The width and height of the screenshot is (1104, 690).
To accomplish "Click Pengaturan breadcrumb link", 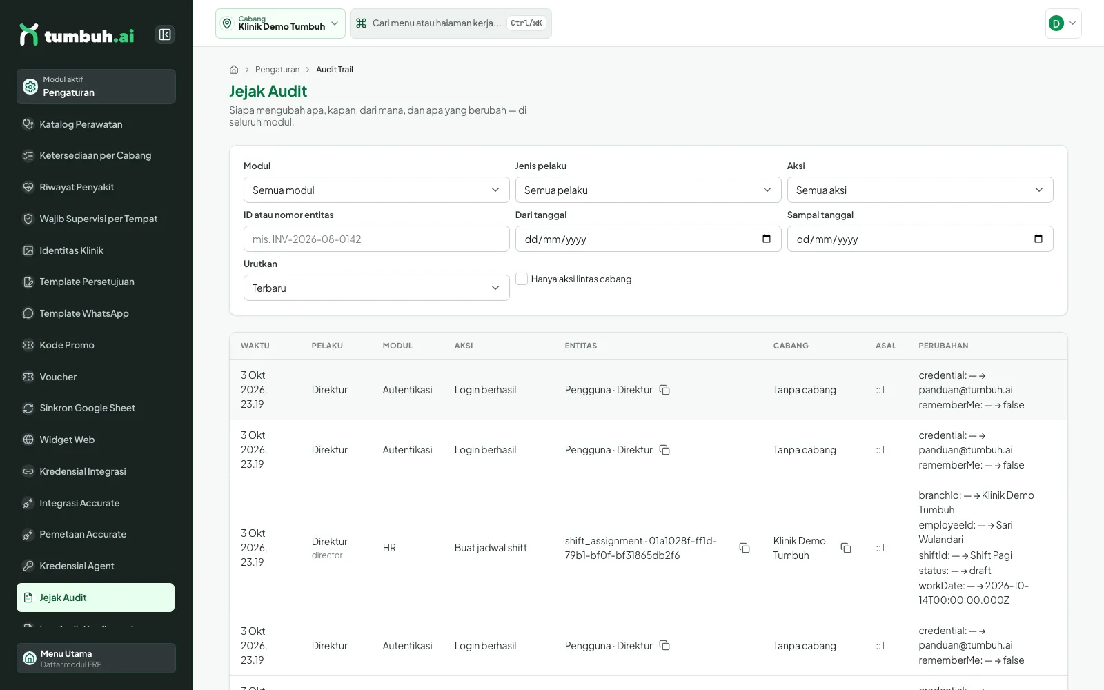I will coord(277,70).
